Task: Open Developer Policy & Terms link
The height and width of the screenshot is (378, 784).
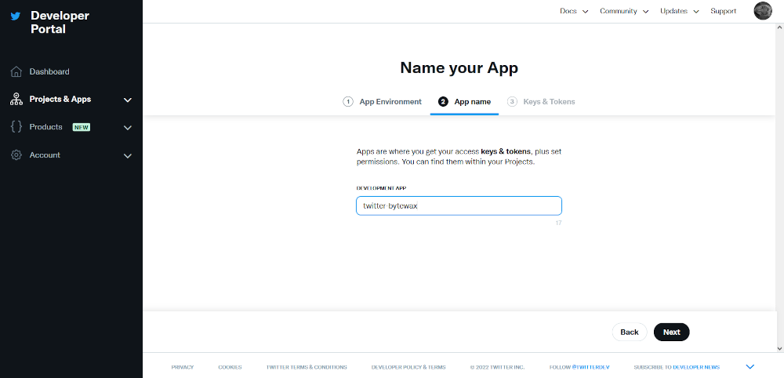Action: tap(408, 367)
